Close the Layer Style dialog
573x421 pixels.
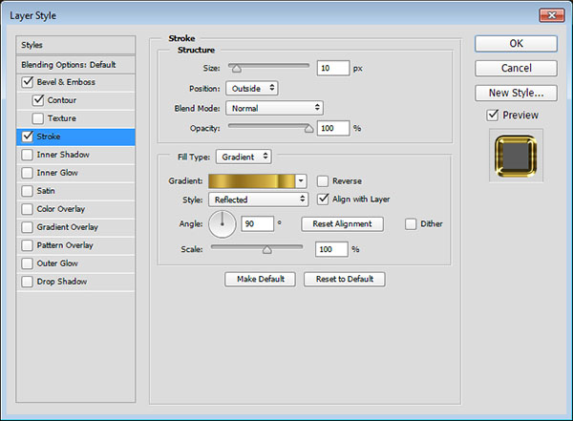(x=550, y=13)
